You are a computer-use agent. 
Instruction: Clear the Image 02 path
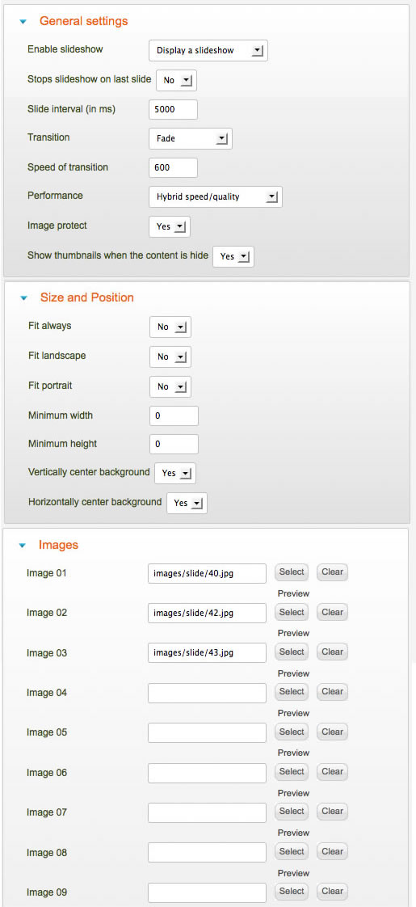(x=332, y=612)
